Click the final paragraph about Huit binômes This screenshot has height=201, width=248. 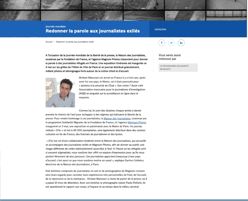tap(96, 179)
